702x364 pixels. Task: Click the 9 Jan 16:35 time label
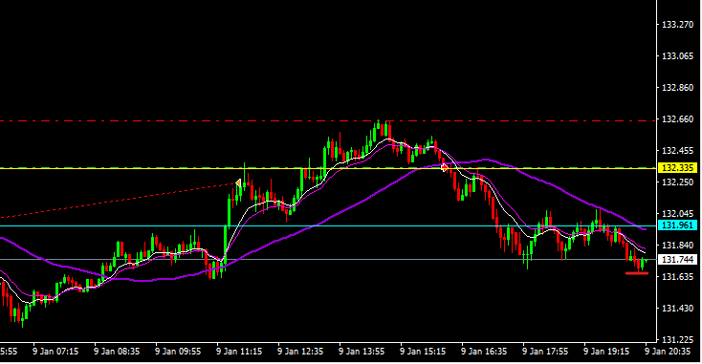484,352
